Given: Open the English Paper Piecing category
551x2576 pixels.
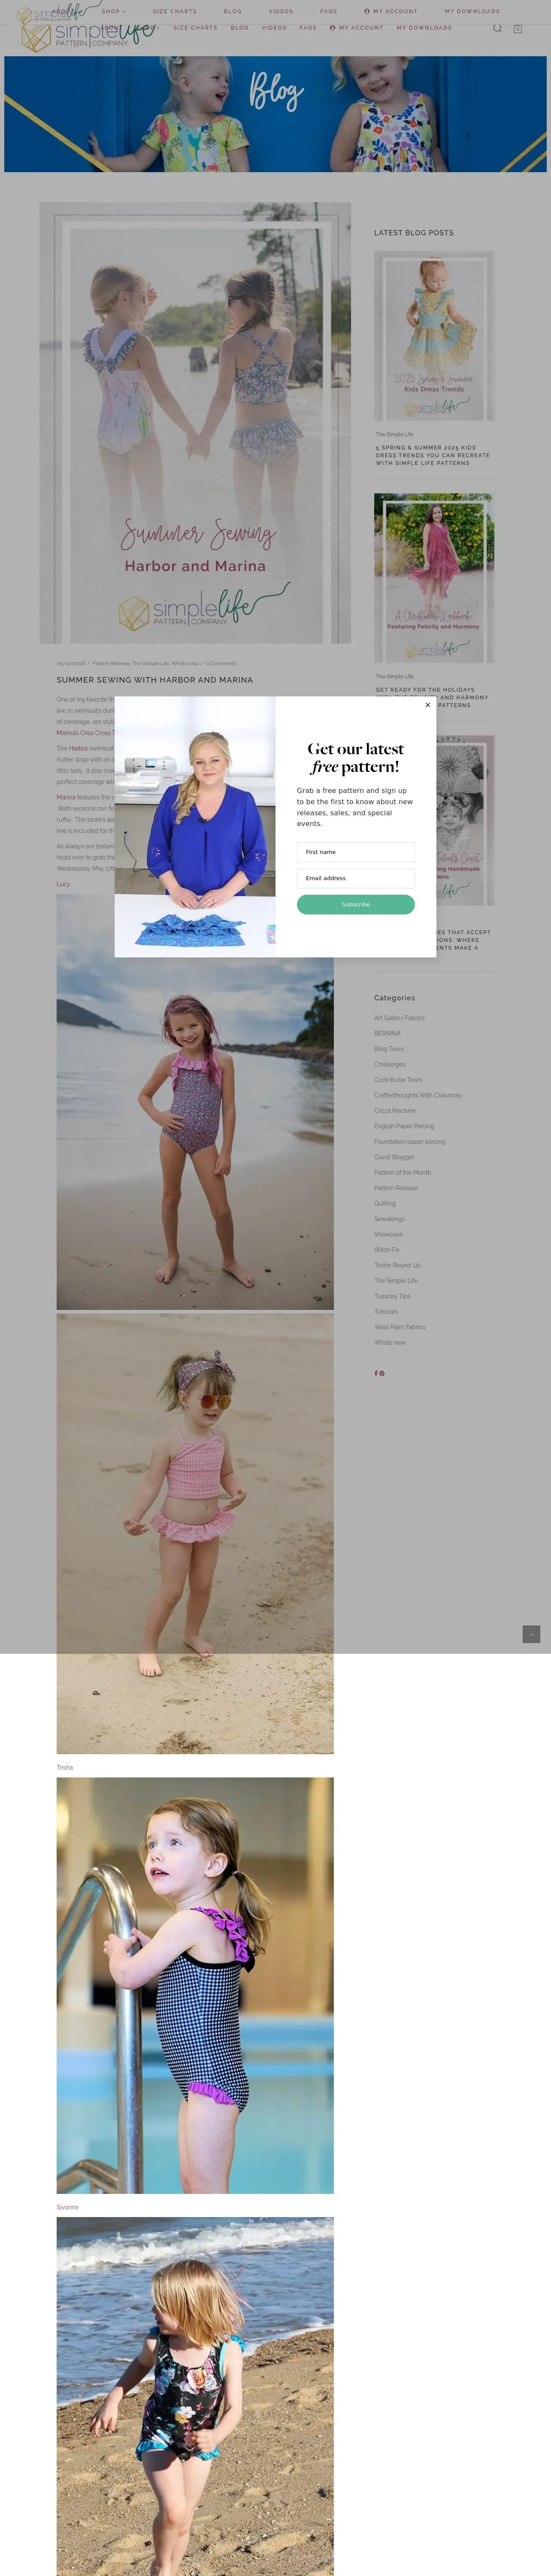Looking at the screenshot, I should 404,1126.
